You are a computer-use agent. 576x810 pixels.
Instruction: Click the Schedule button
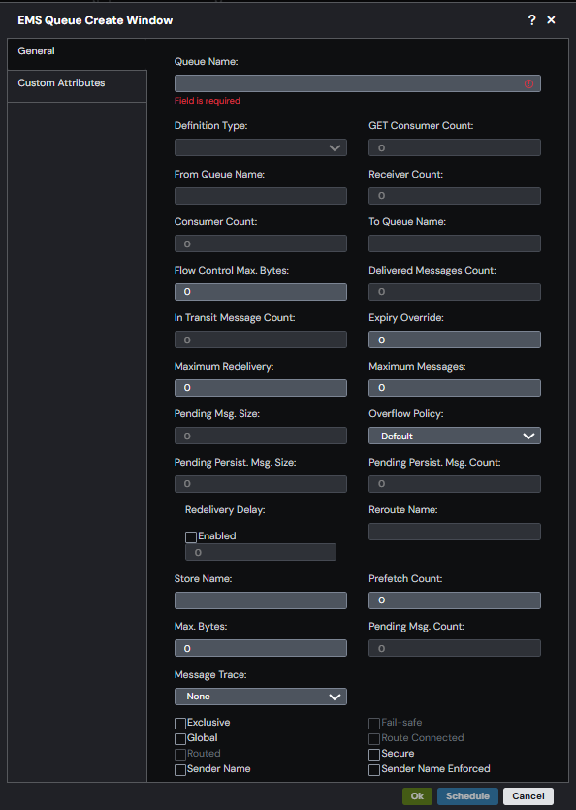coord(467,796)
